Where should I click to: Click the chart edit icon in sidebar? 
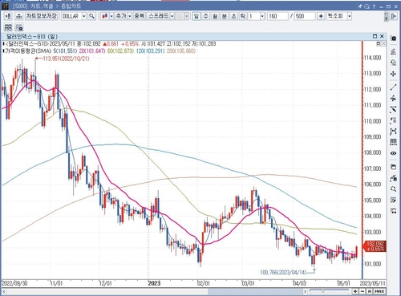pos(393,178)
